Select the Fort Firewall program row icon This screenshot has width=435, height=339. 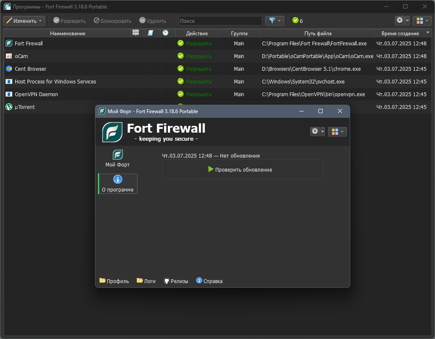tap(9, 44)
